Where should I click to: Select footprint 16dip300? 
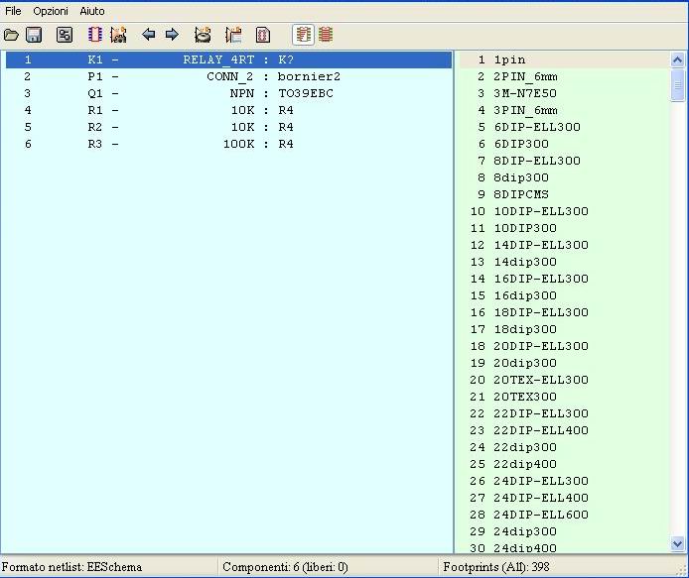565,295
